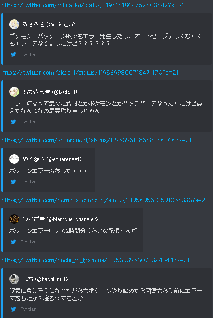
Task: Open author name つかざき (@Nemousuchaneler)
Action: point(60,219)
